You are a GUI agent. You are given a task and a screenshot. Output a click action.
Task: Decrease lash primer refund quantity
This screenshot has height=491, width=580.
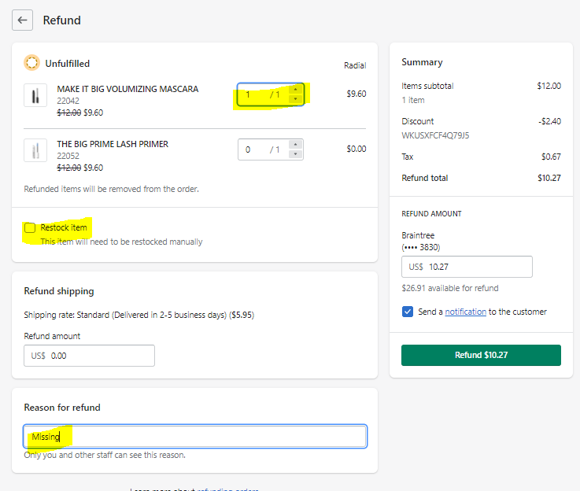click(295, 153)
